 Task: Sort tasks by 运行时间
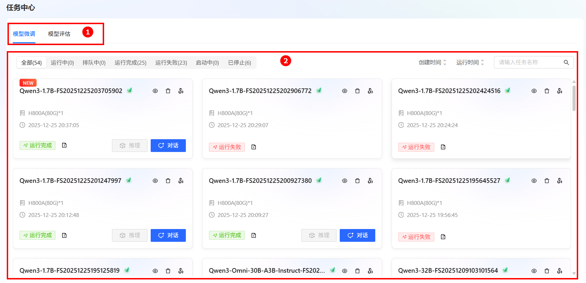(x=470, y=62)
